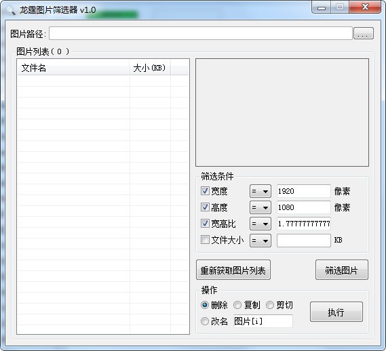Viewport: 386px width, 351px height.
Task: Enable the 宽度 width filter checkbox
Action: pos(205,191)
